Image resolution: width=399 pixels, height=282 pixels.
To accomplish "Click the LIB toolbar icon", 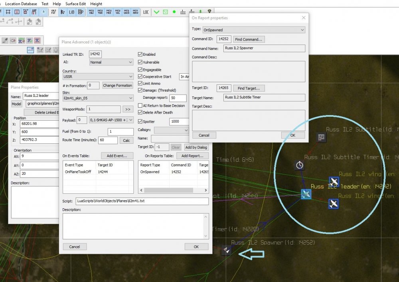I will point(71,12).
